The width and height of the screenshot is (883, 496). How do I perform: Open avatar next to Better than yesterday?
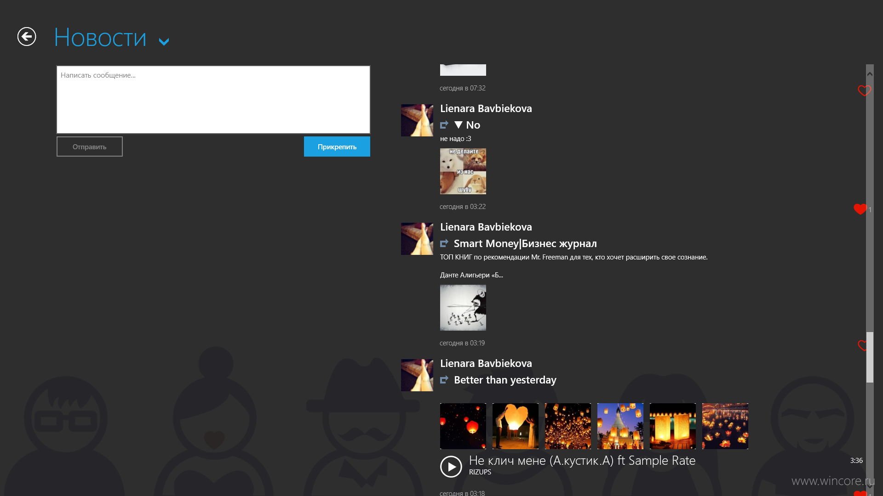pos(417,375)
